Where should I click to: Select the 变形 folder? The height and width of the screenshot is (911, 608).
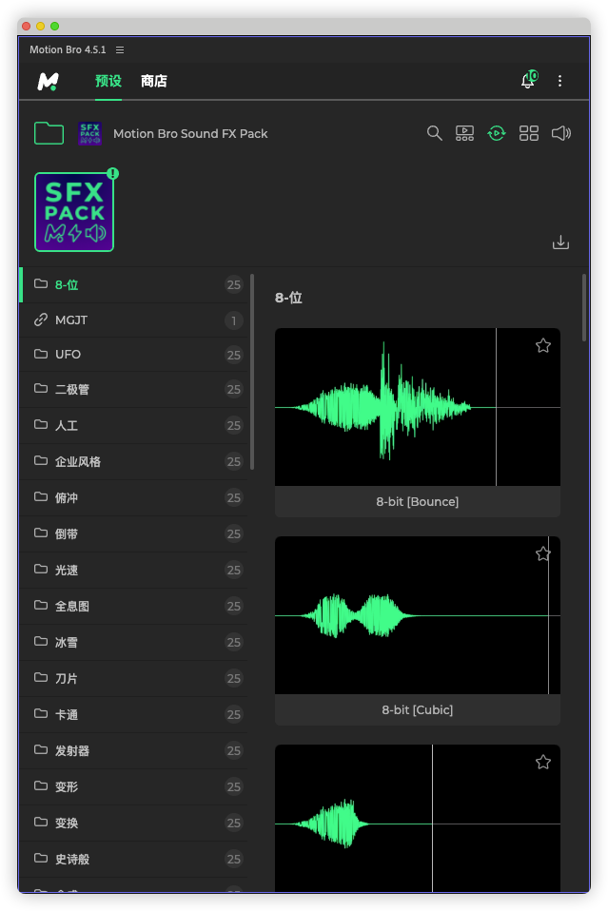click(x=134, y=786)
